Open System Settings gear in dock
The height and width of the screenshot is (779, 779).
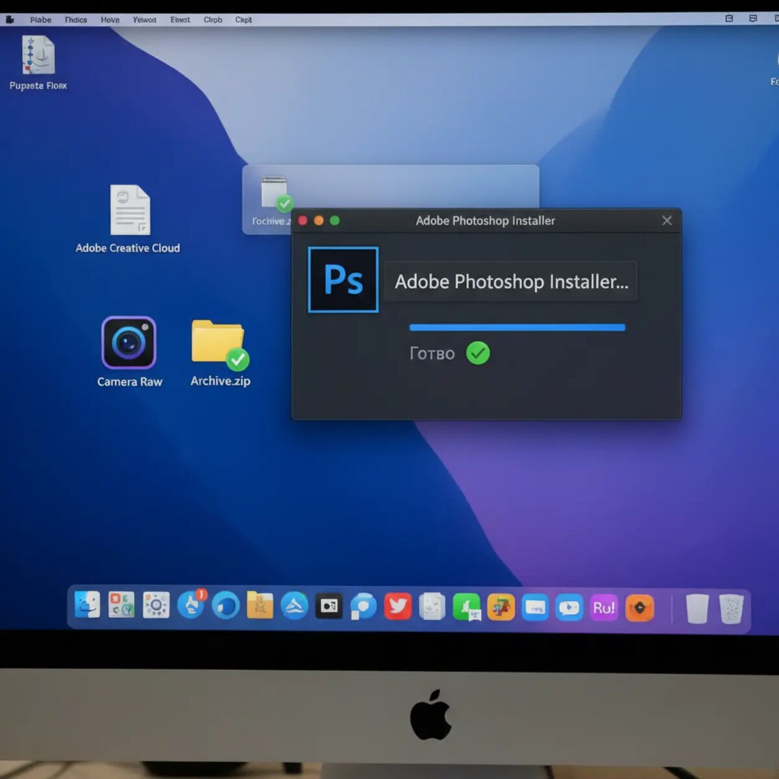(156, 605)
